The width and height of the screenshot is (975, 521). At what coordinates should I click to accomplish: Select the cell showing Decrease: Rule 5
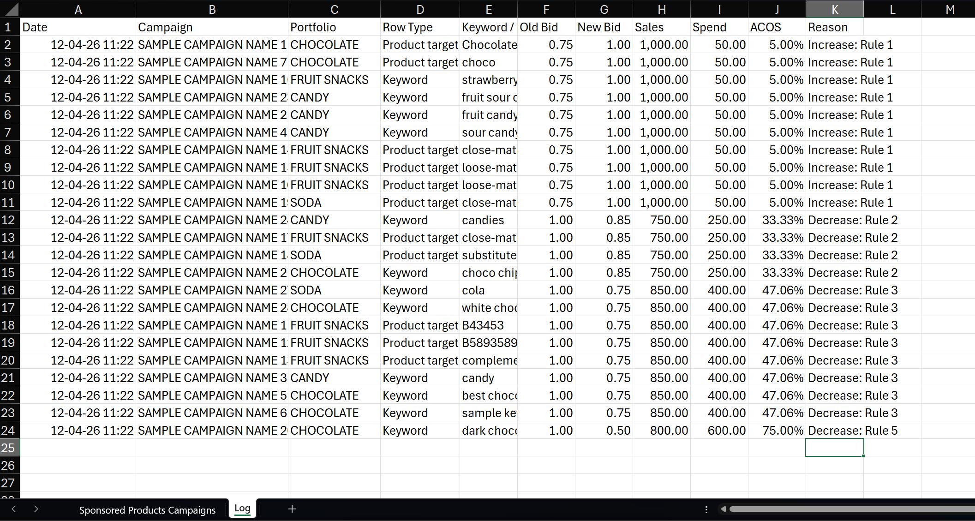coord(852,430)
